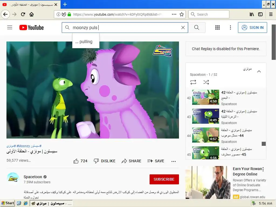Screen dimensions: 276x207
Task: Click the global.rowan.edu ad link
Action: click(x=252, y=197)
